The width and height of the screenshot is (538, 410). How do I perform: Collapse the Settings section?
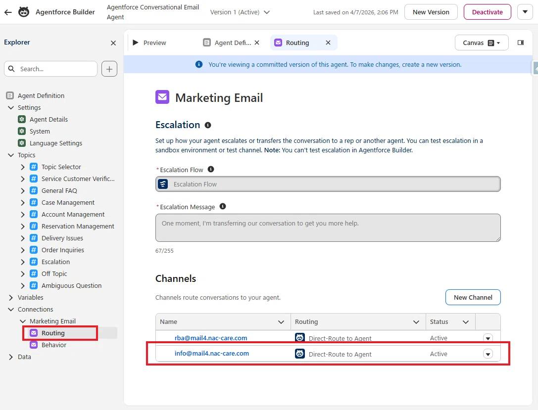click(x=11, y=108)
